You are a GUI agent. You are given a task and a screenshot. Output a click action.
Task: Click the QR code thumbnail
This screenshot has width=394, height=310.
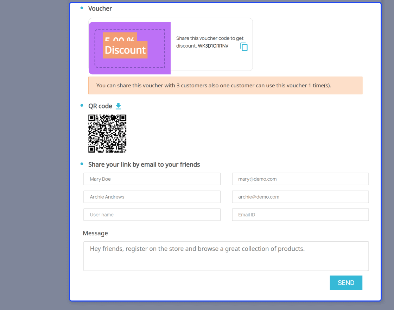[x=107, y=134]
